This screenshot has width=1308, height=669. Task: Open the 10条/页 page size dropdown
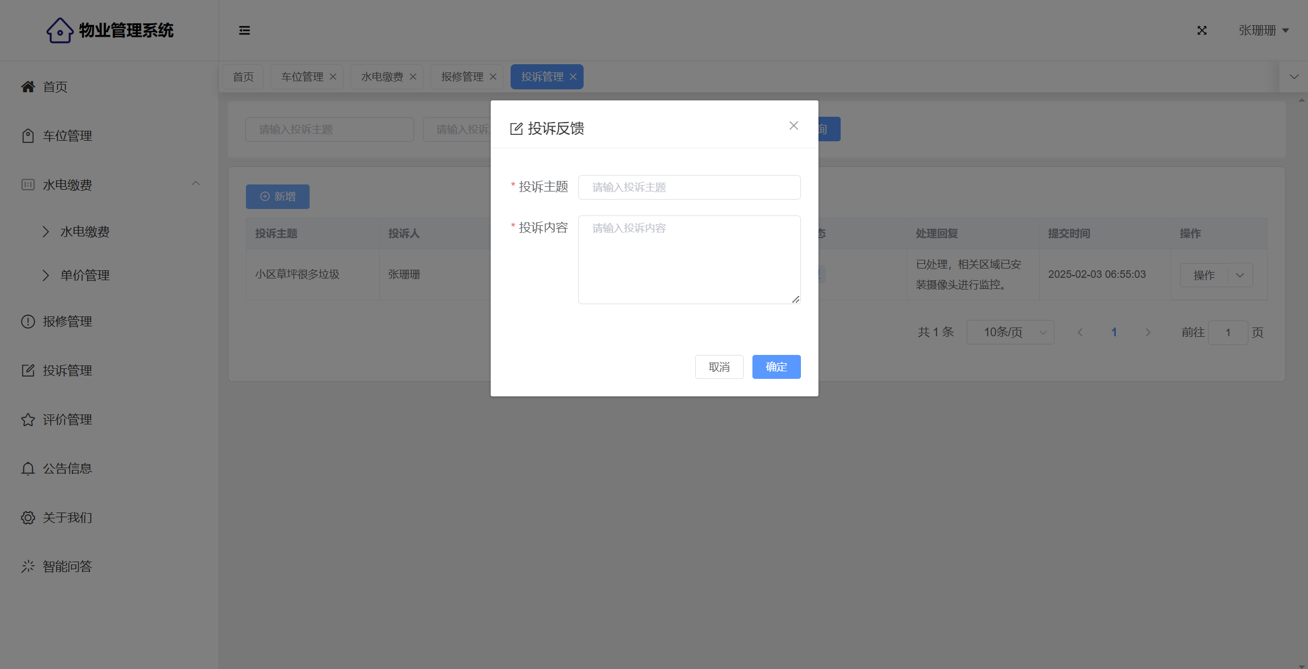click(1010, 332)
